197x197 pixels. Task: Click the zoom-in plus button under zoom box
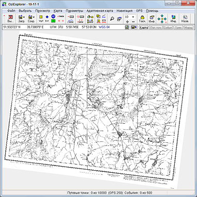click(x=127, y=22)
